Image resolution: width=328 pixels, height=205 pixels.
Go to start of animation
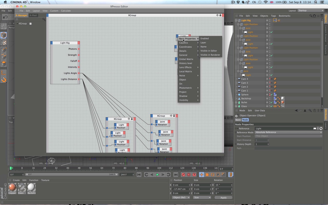pos(139,175)
